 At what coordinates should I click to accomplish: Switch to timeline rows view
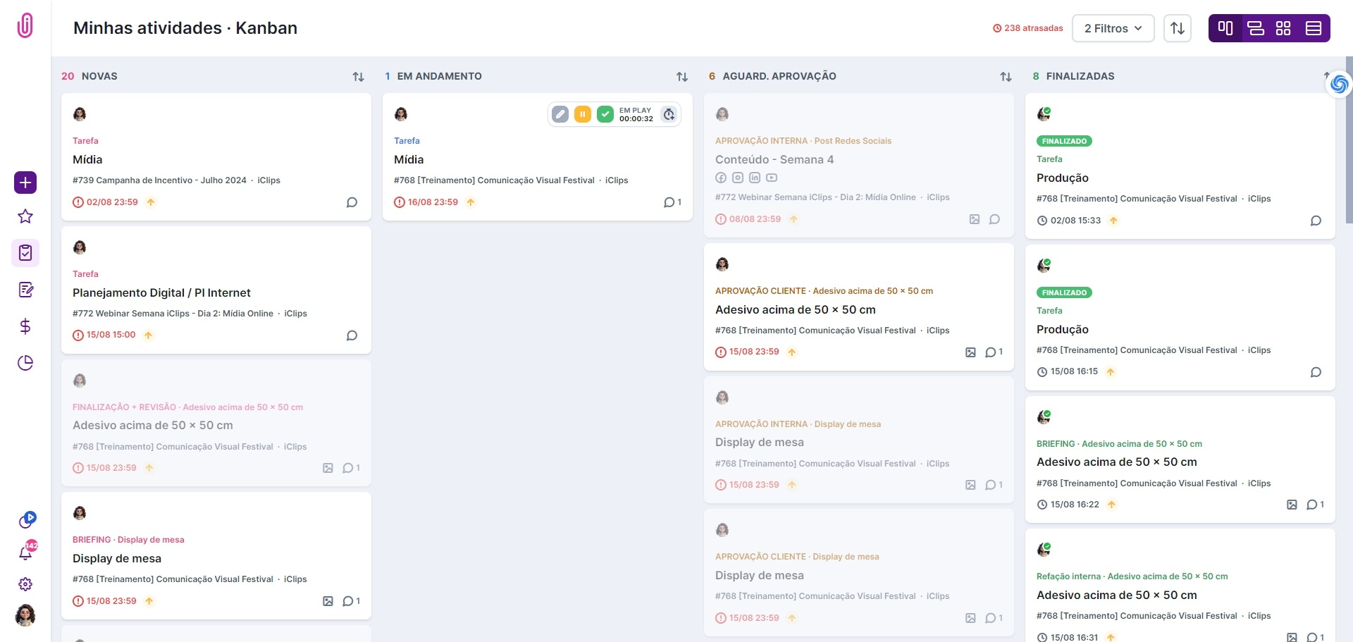(x=1255, y=28)
